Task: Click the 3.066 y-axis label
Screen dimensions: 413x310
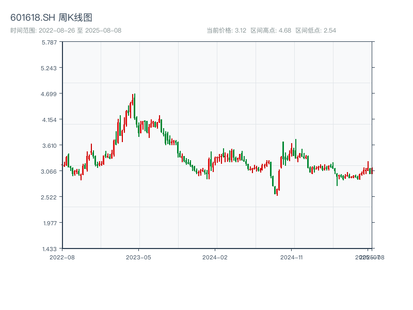Action: pyautogui.click(x=50, y=172)
